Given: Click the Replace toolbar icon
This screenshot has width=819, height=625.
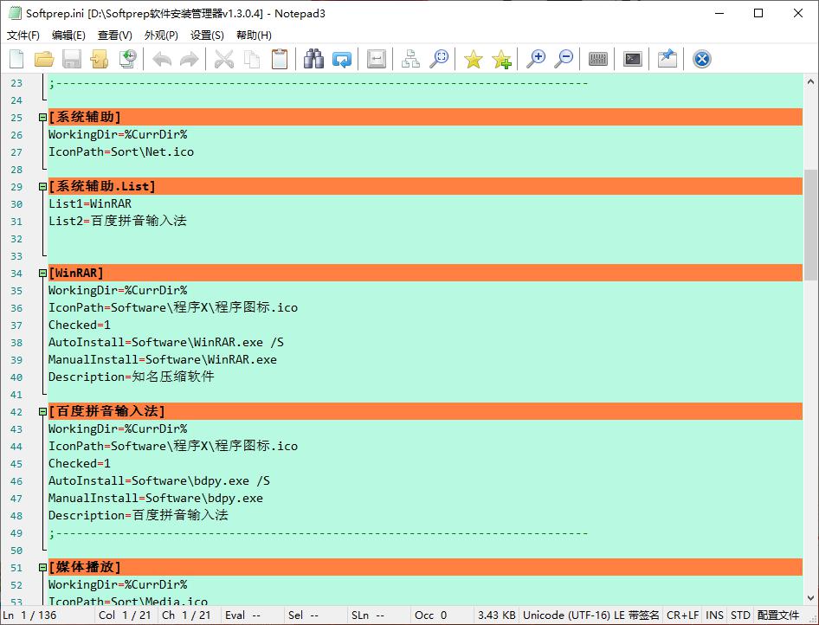Looking at the screenshot, I should (x=342, y=59).
